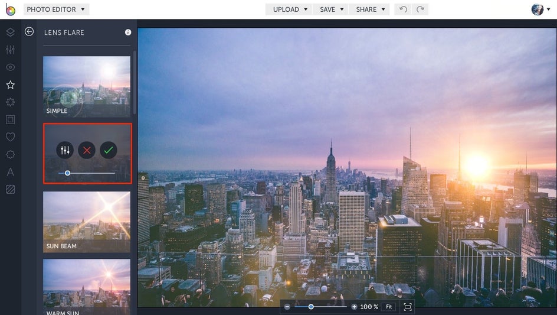Zoom out with the minus icon

pos(287,307)
